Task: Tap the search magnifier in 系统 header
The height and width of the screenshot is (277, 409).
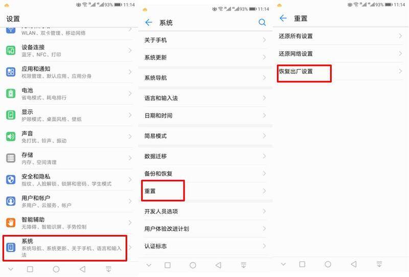Action: point(262,22)
